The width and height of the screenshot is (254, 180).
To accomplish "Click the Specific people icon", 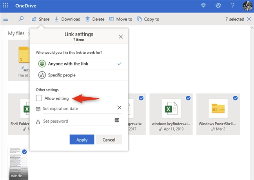I will [x=42, y=75].
